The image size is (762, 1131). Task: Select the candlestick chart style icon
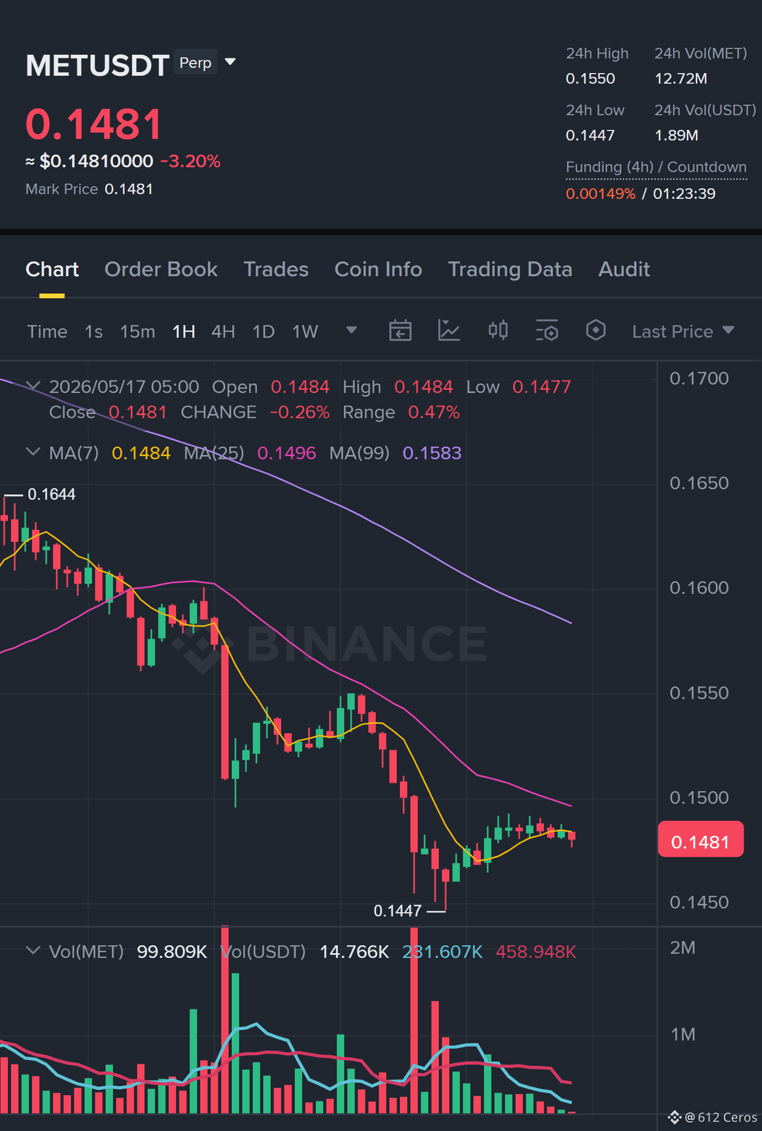[x=498, y=330]
